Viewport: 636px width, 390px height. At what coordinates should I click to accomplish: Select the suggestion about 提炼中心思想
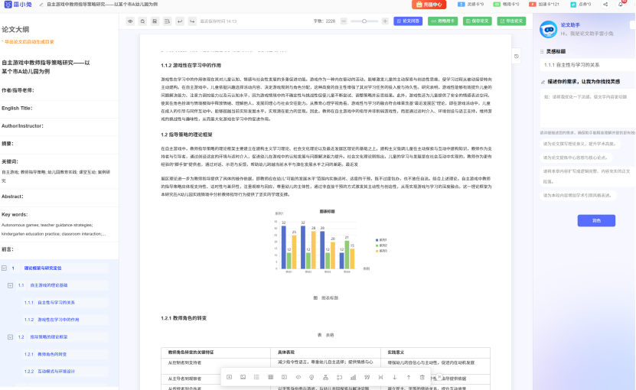point(576,158)
